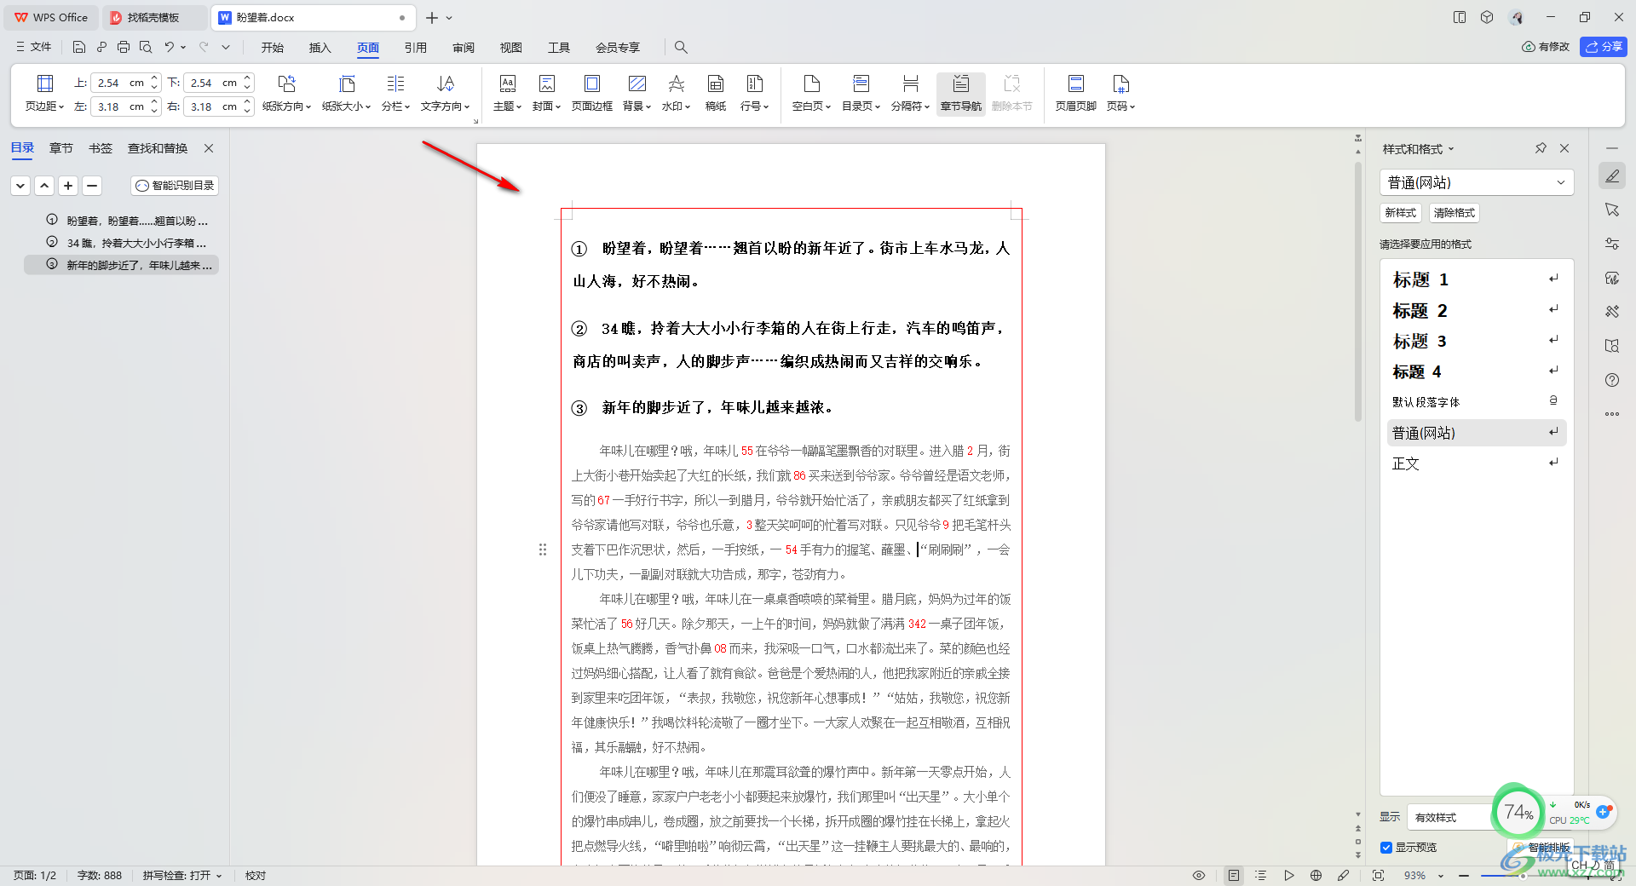Open 页码 page number options
This screenshot has height=886, width=1636.
point(1120,94)
